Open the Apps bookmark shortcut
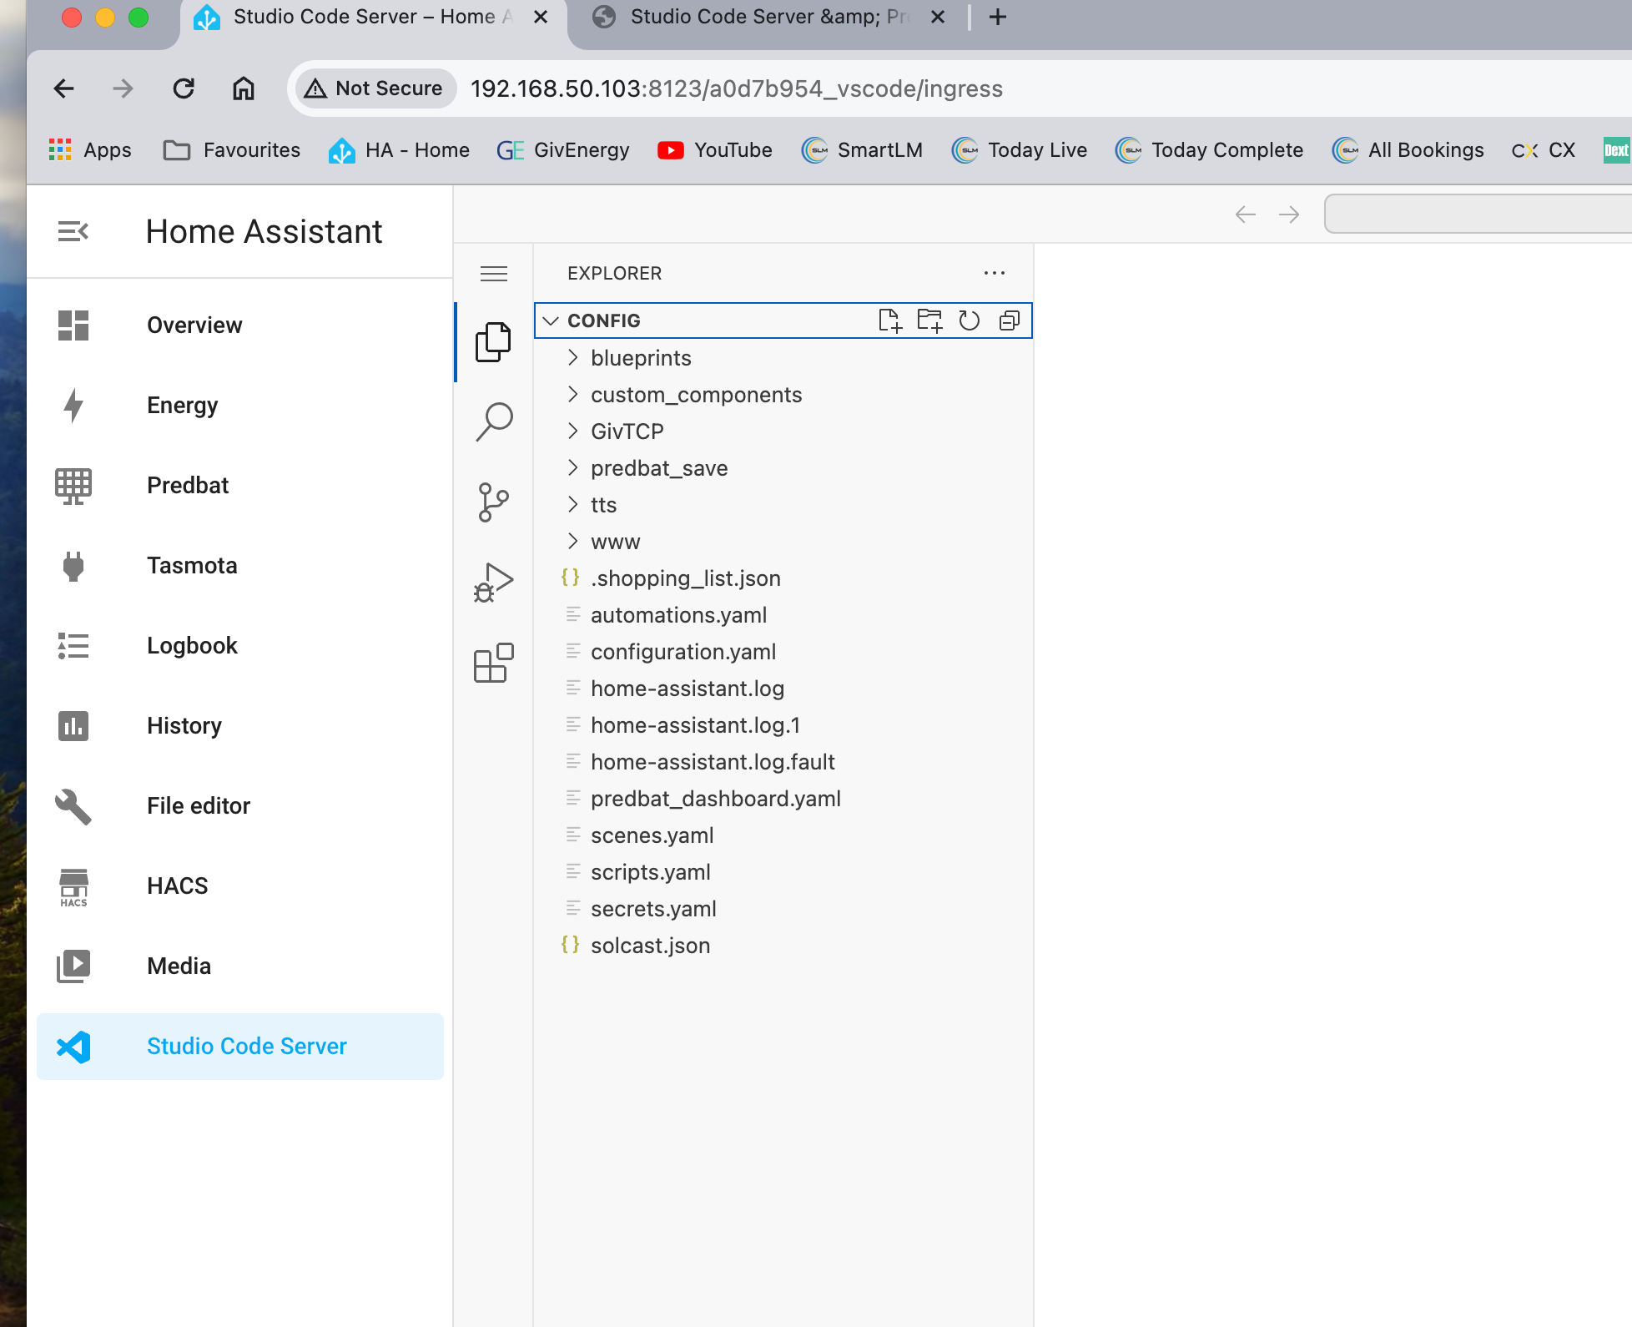Image resolution: width=1632 pixels, height=1327 pixels. click(90, 150)
